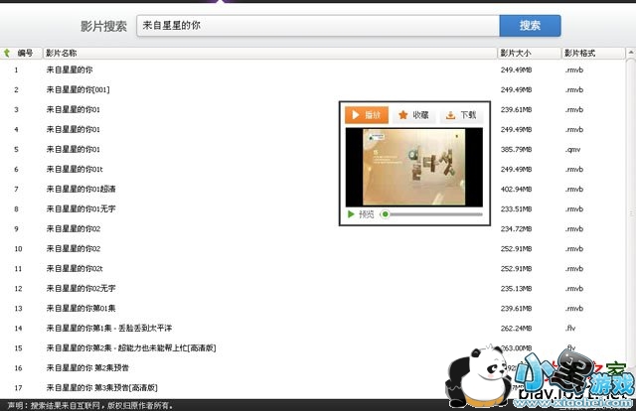Select row 1 来自星星的你
This screenshot has width=636, height=411.
click(312, 69)
